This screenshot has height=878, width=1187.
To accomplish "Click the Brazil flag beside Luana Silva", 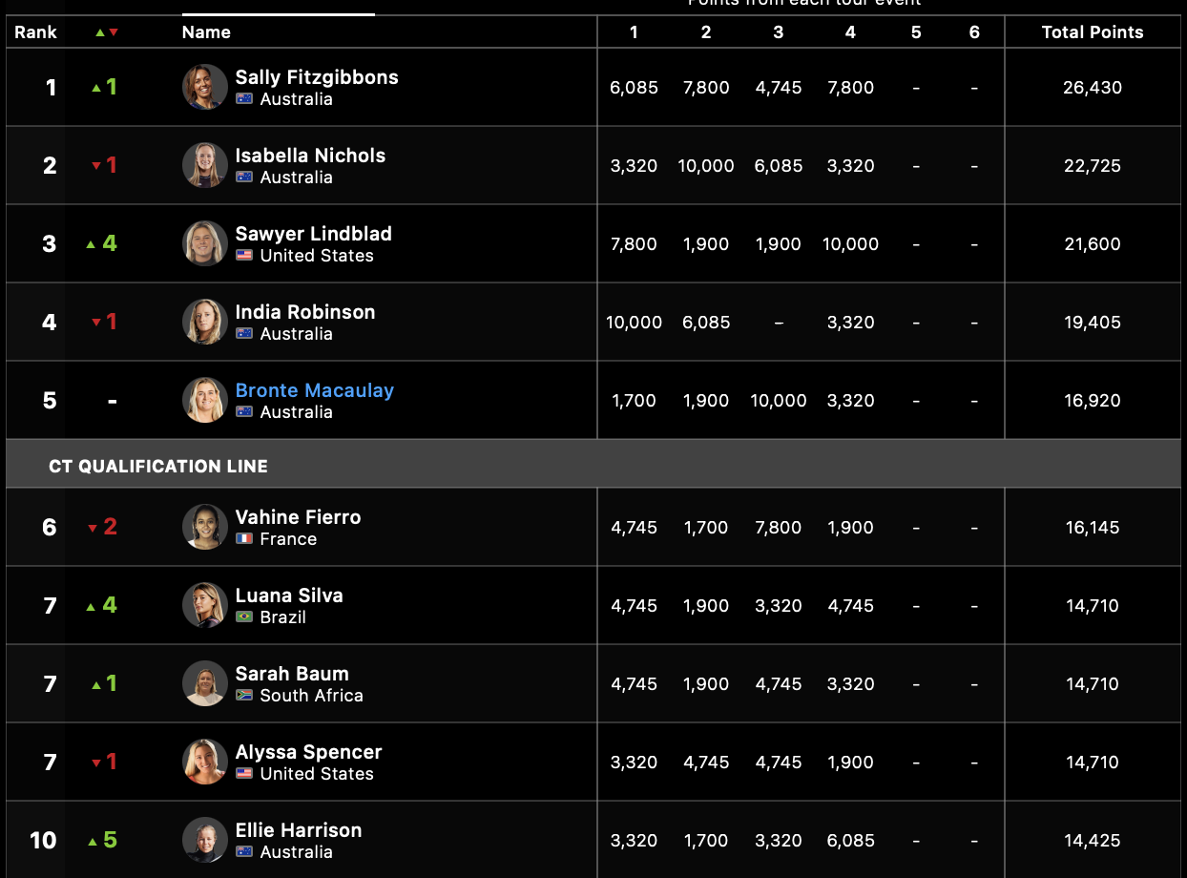I will point(244,617).
